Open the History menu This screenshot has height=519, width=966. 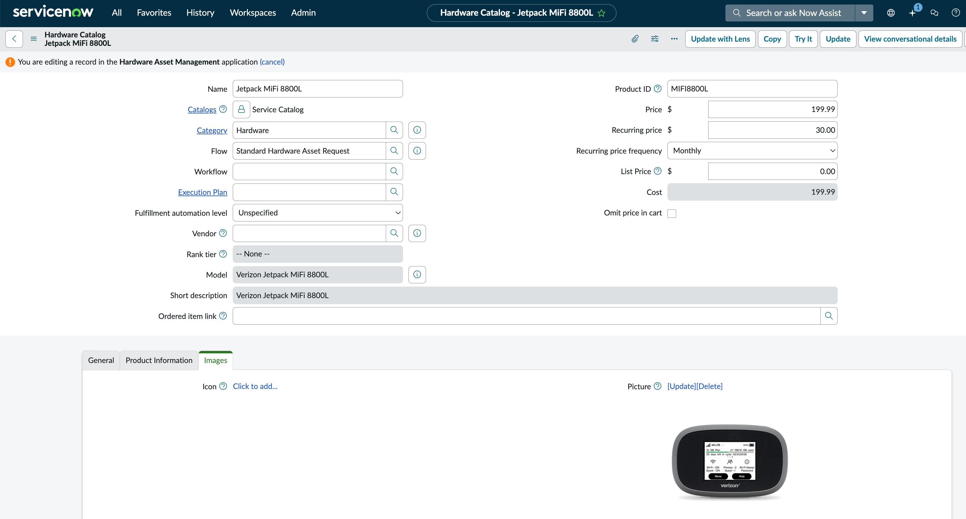click(x=200, y=13)
